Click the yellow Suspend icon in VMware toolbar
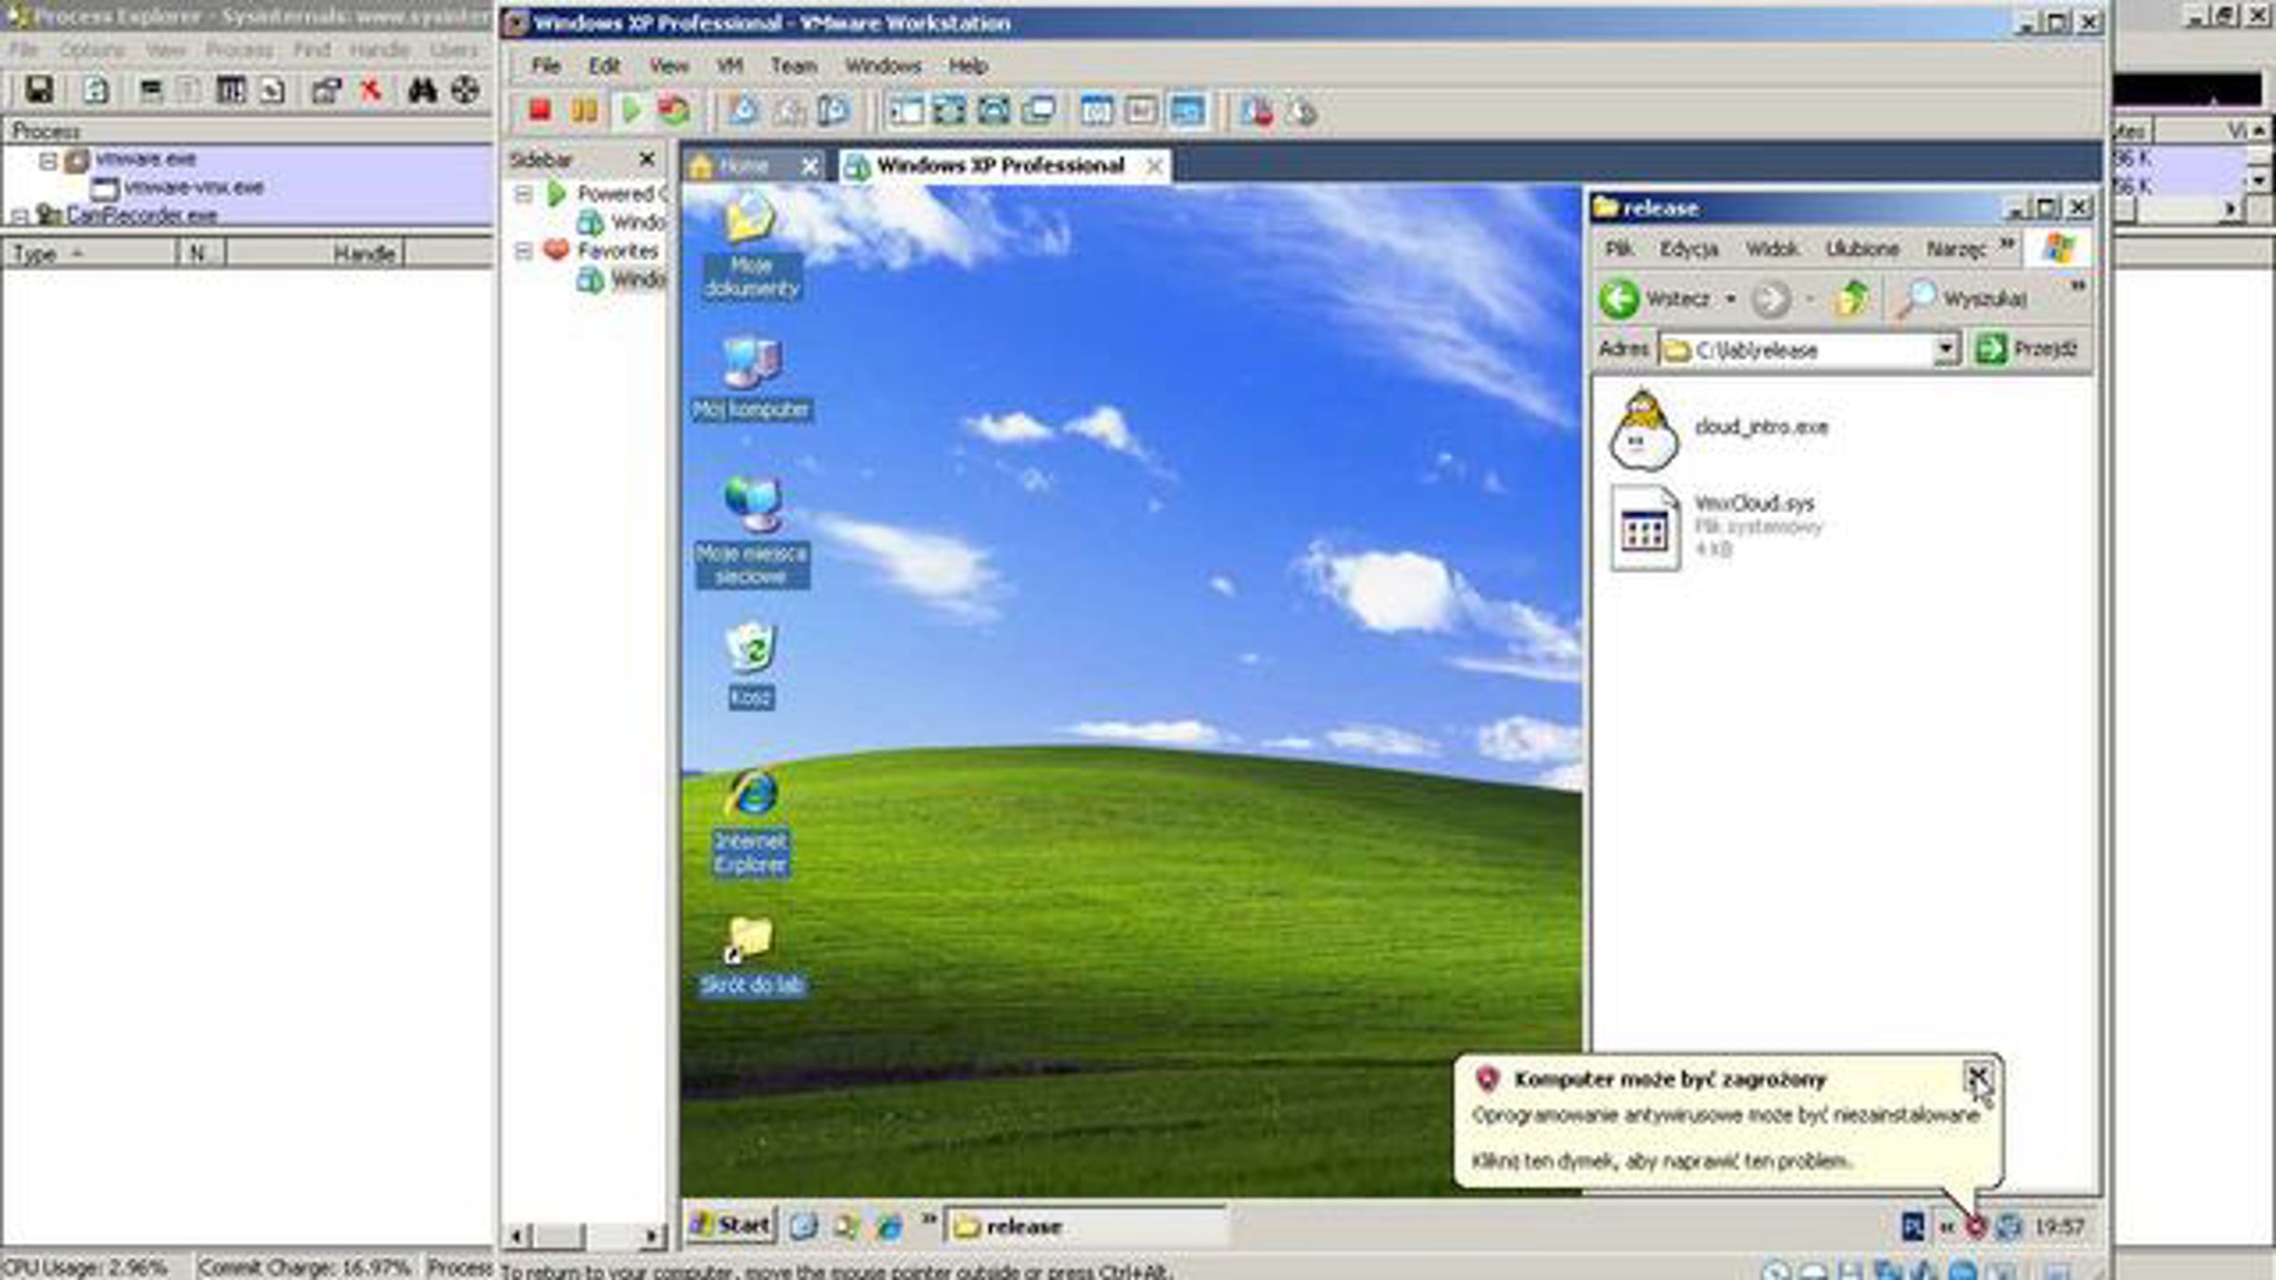This screenshot has height=1280, width=2276. (x=584, y=111)
